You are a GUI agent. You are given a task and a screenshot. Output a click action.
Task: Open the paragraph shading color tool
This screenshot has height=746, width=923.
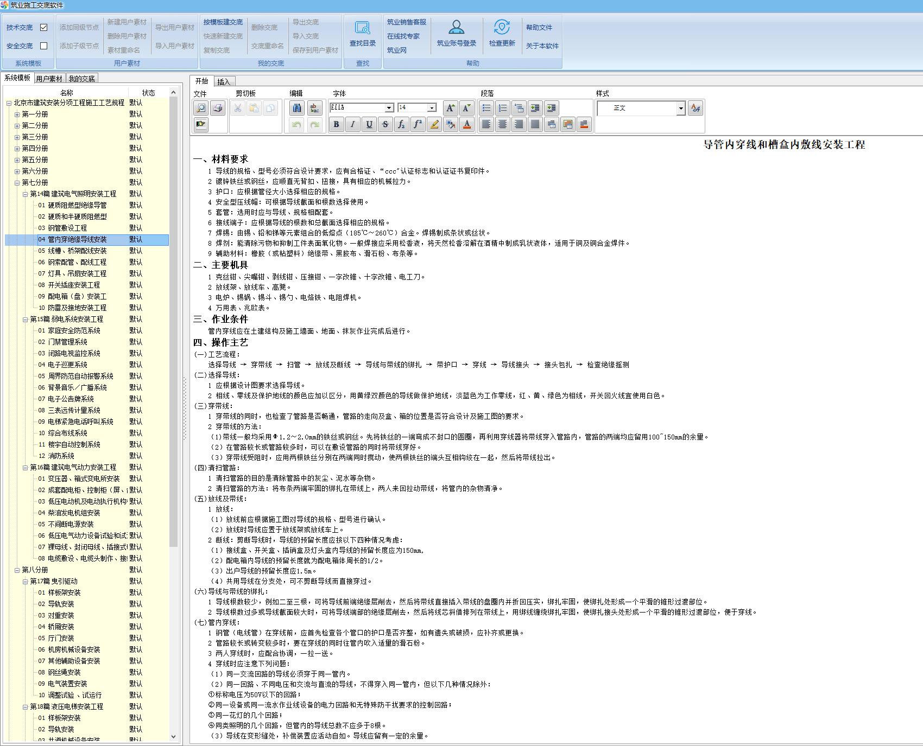point(584,124)
